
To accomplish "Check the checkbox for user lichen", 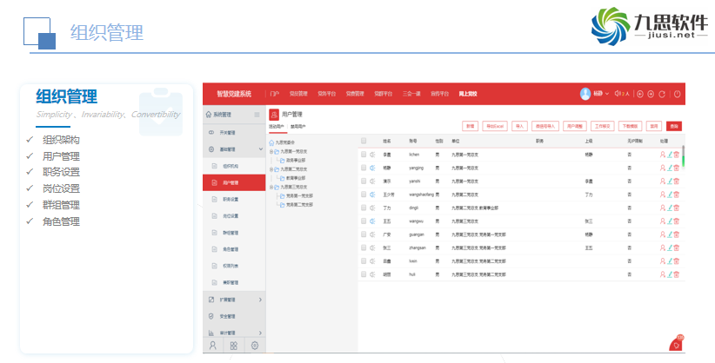I will [x=364, y=155].
